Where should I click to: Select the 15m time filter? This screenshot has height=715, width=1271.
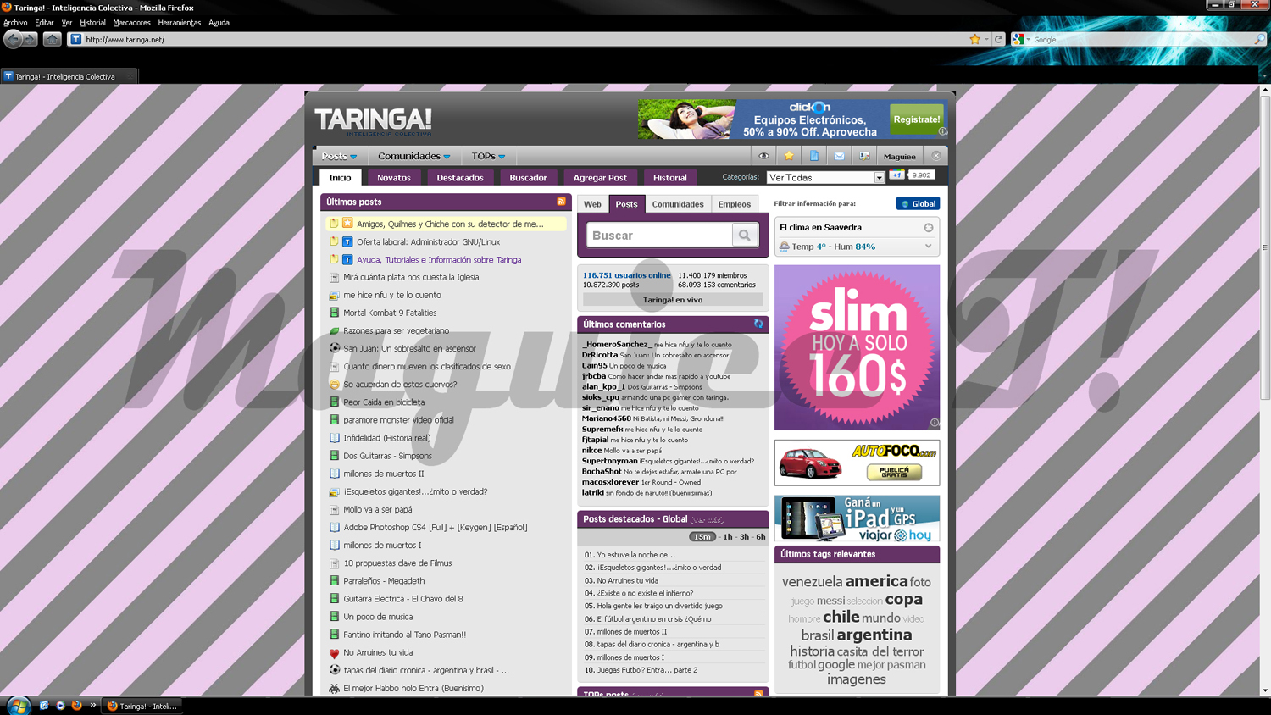(702, 536)
